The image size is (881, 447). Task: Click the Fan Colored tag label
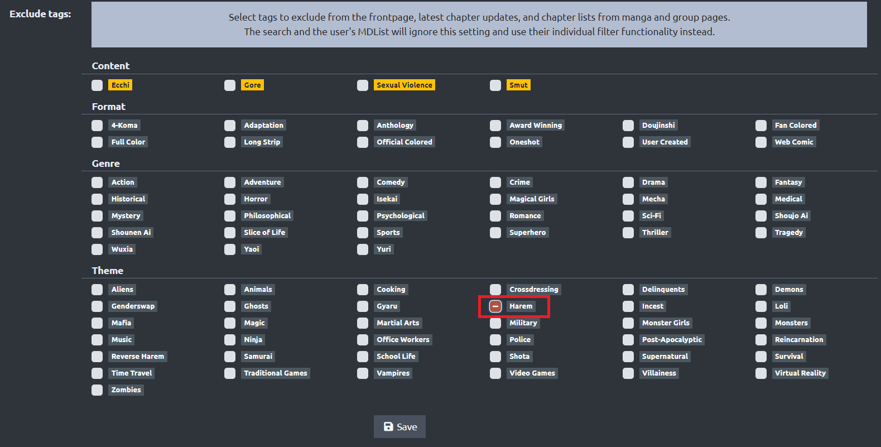pyautogui.click(x=795, y=126)
